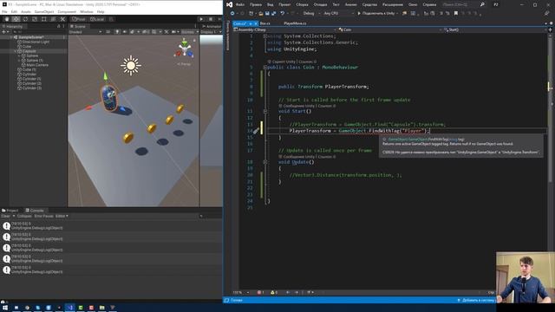Open the Scene camera settings icon
The width and height of the screenshot is (555, 312).
click(x=173, y=32)
